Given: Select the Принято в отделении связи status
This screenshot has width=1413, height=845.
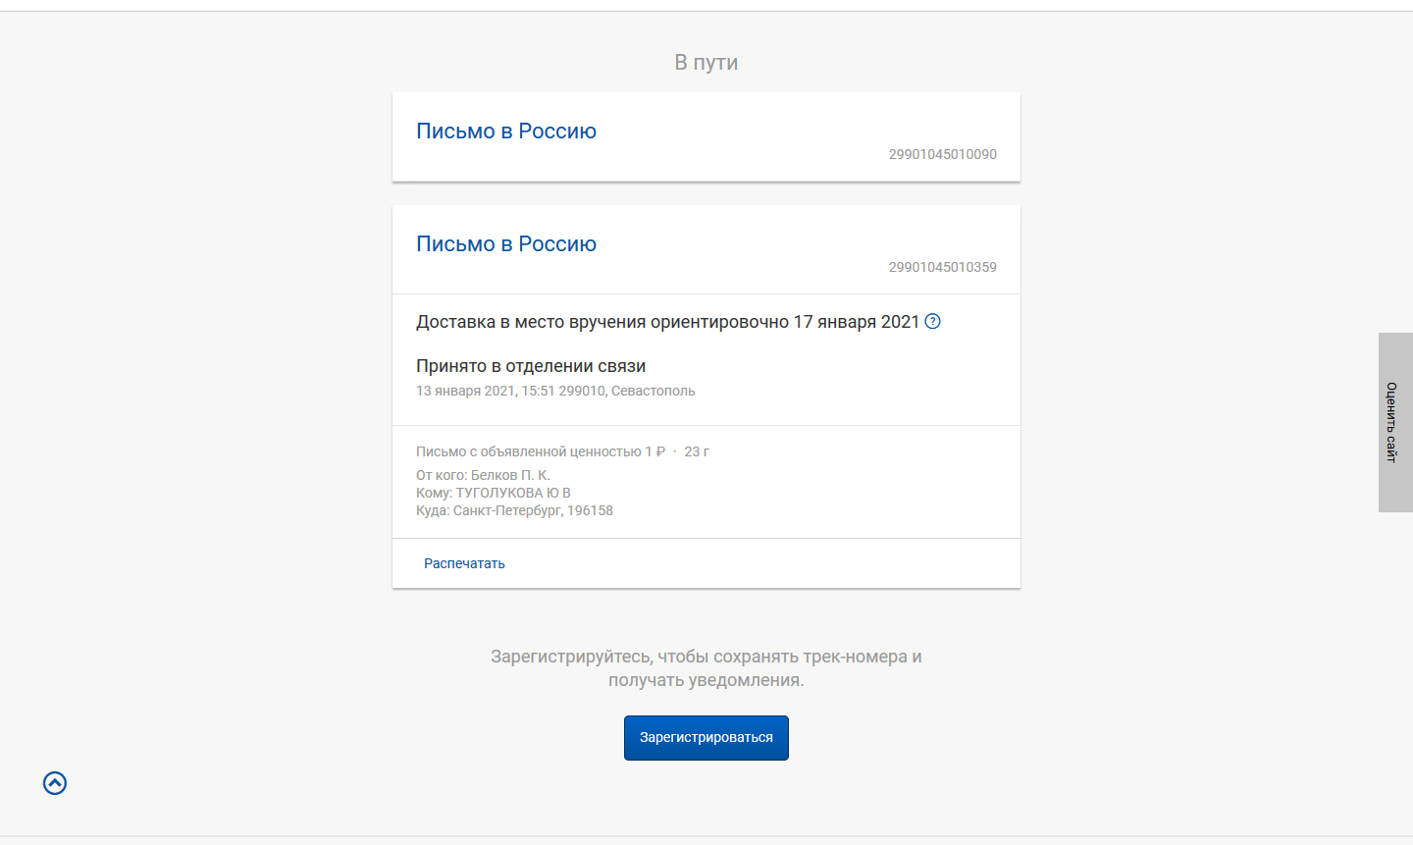Looking at the screenshot, I should [x=531, y=366].
